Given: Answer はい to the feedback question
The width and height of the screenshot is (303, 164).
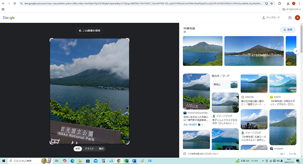Looking at the screenshot, I should pos(282,154).
